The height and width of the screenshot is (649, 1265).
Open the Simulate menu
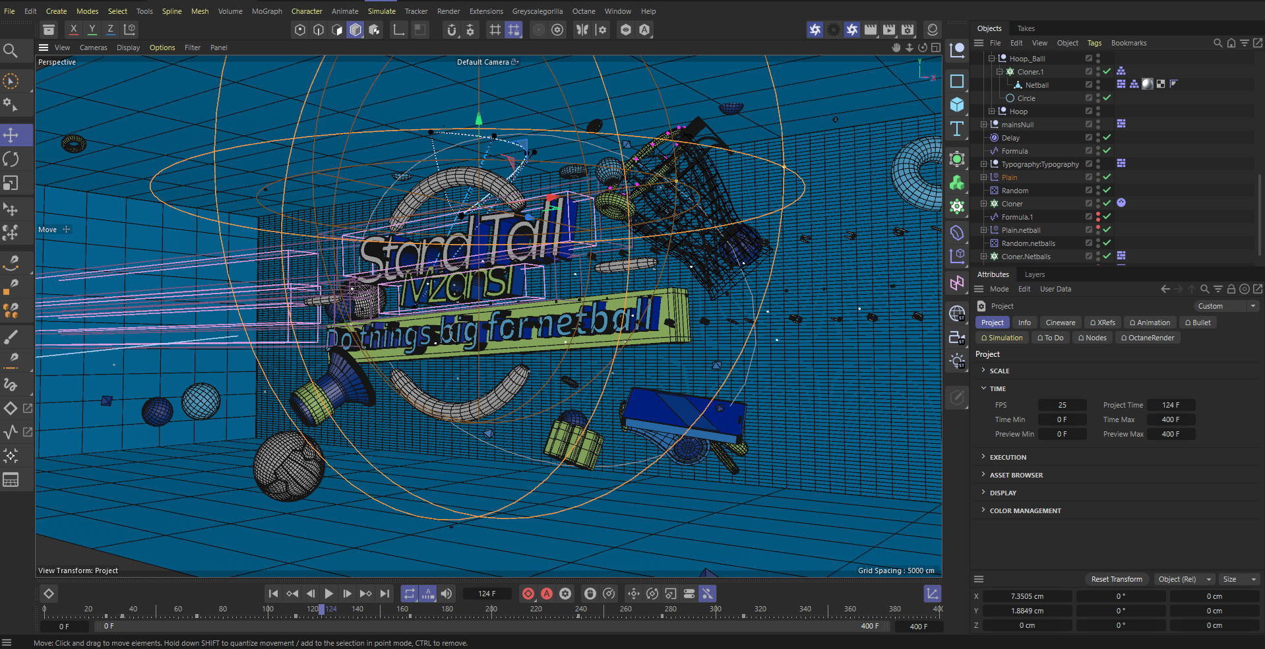tap(381, 11)
